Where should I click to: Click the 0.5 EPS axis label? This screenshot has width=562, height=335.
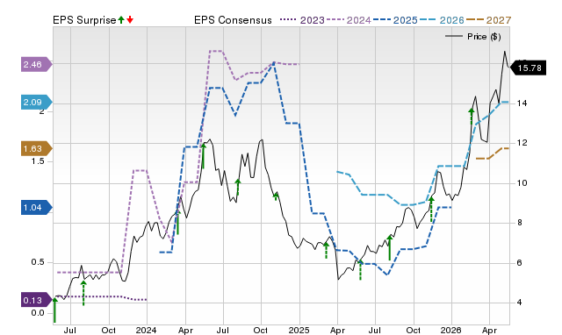pyautogui.click(x=37, y=262)
